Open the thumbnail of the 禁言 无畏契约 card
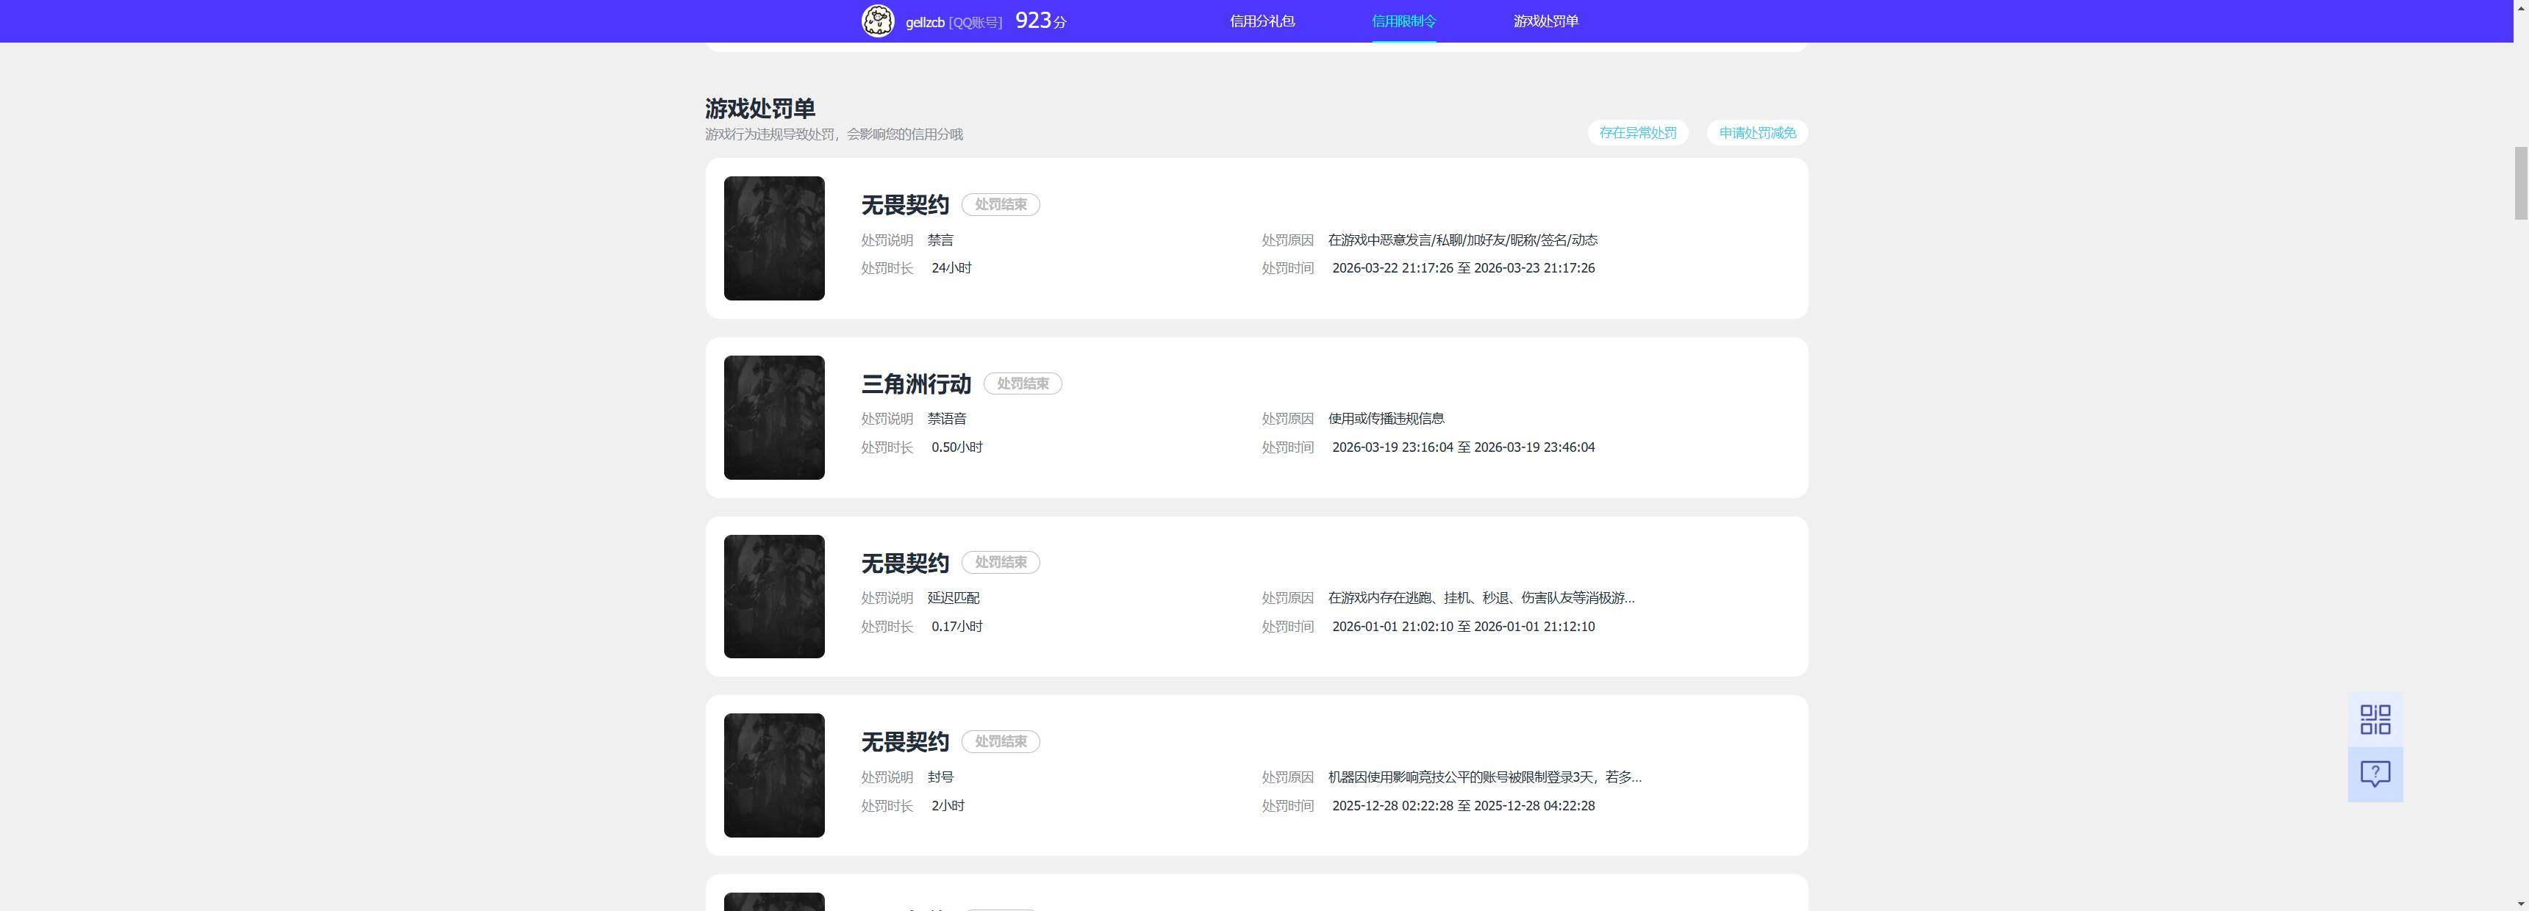Screen dimensions: 2529x911 pos(773,238)
